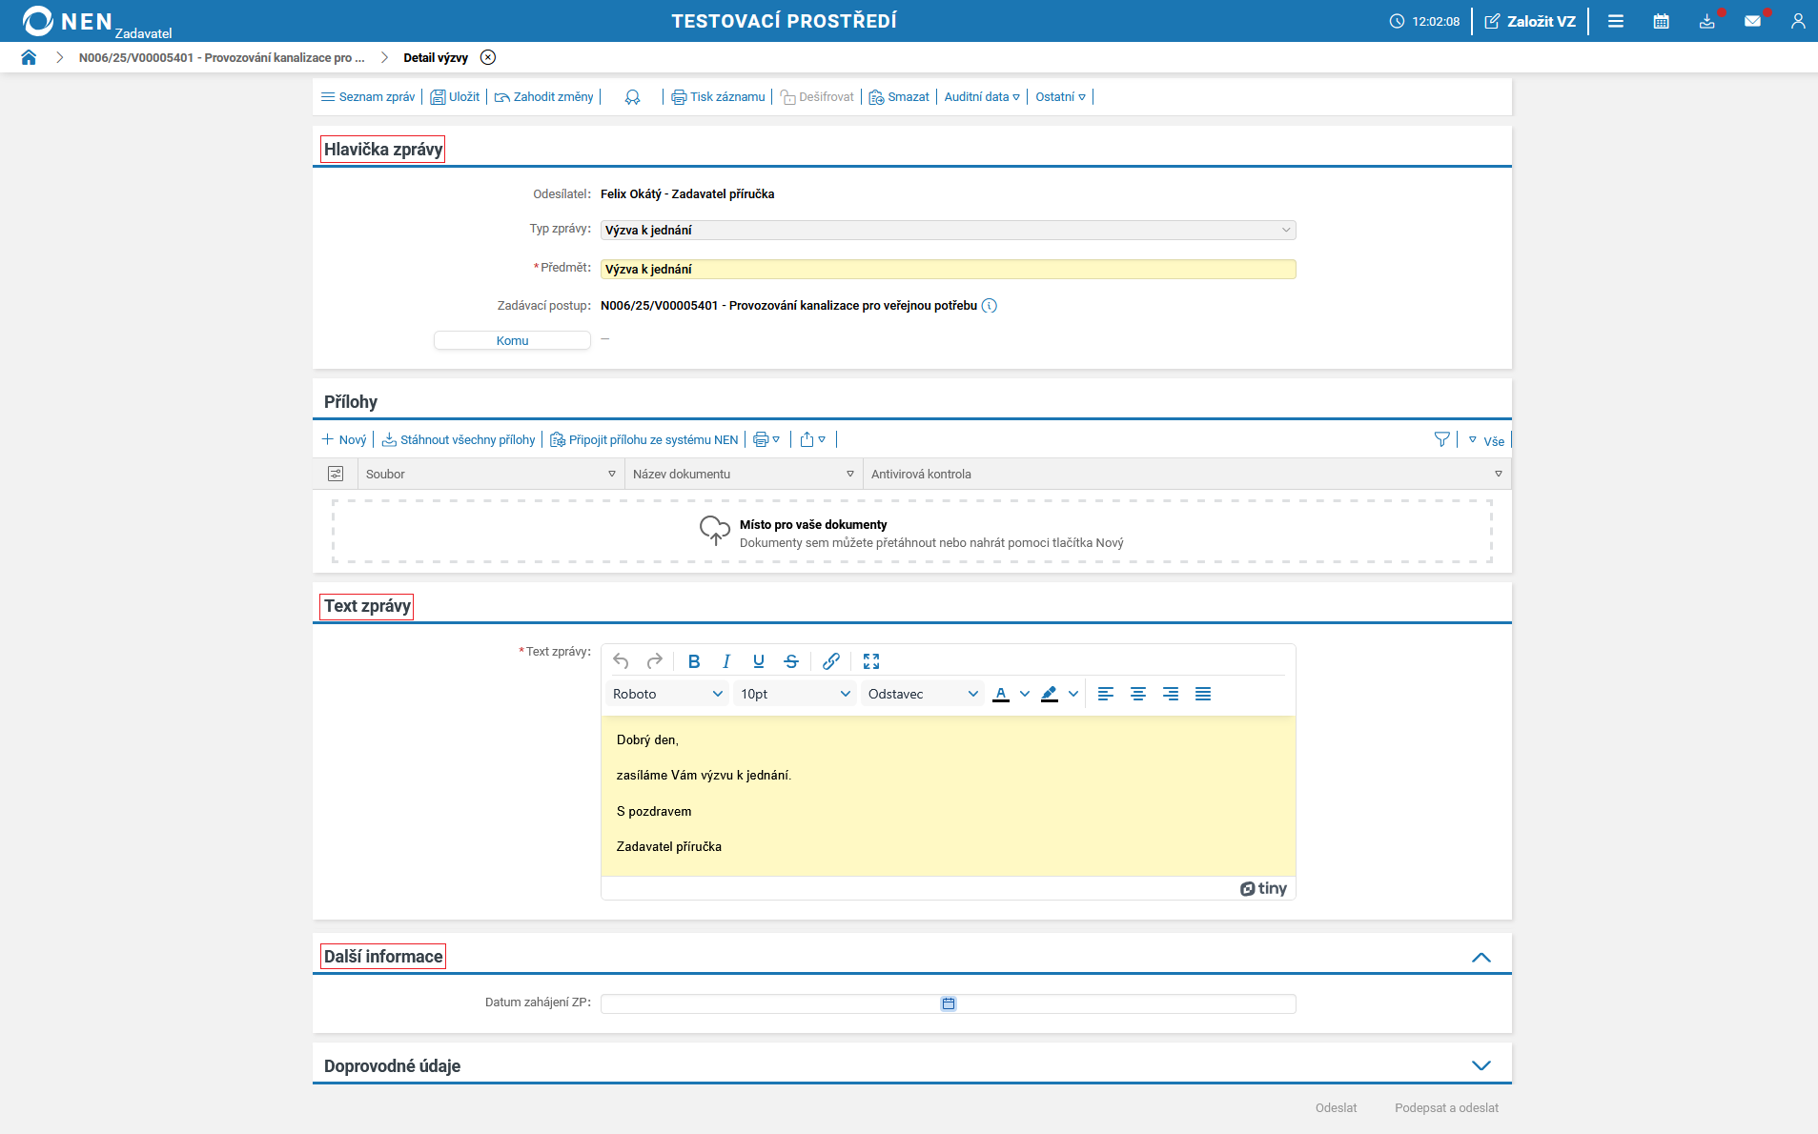Click Podepsat a odeslat button

click(x=1446, y=1108)
